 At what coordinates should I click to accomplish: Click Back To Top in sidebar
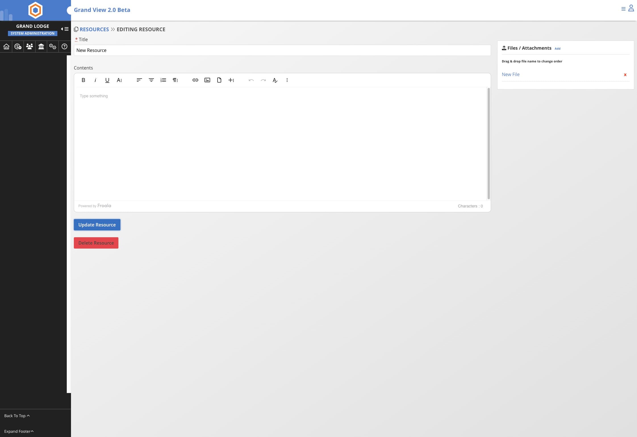click(x=17, y=416)
